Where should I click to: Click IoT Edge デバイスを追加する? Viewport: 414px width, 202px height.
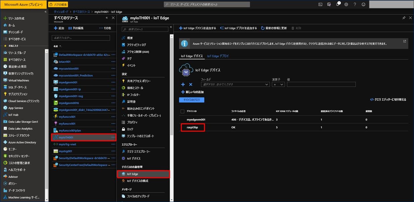pos(198,28)
